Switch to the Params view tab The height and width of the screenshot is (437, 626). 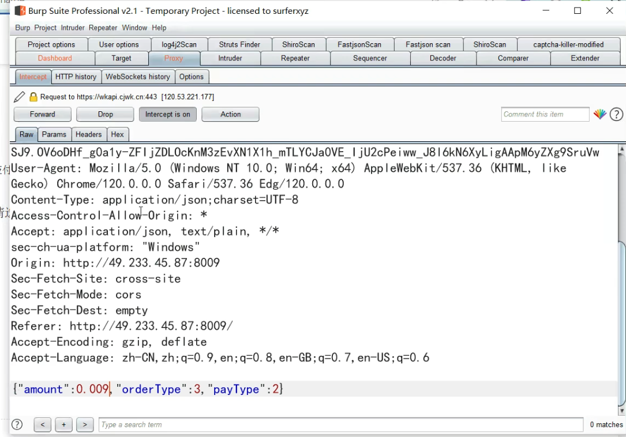click(x=54, y=134)
